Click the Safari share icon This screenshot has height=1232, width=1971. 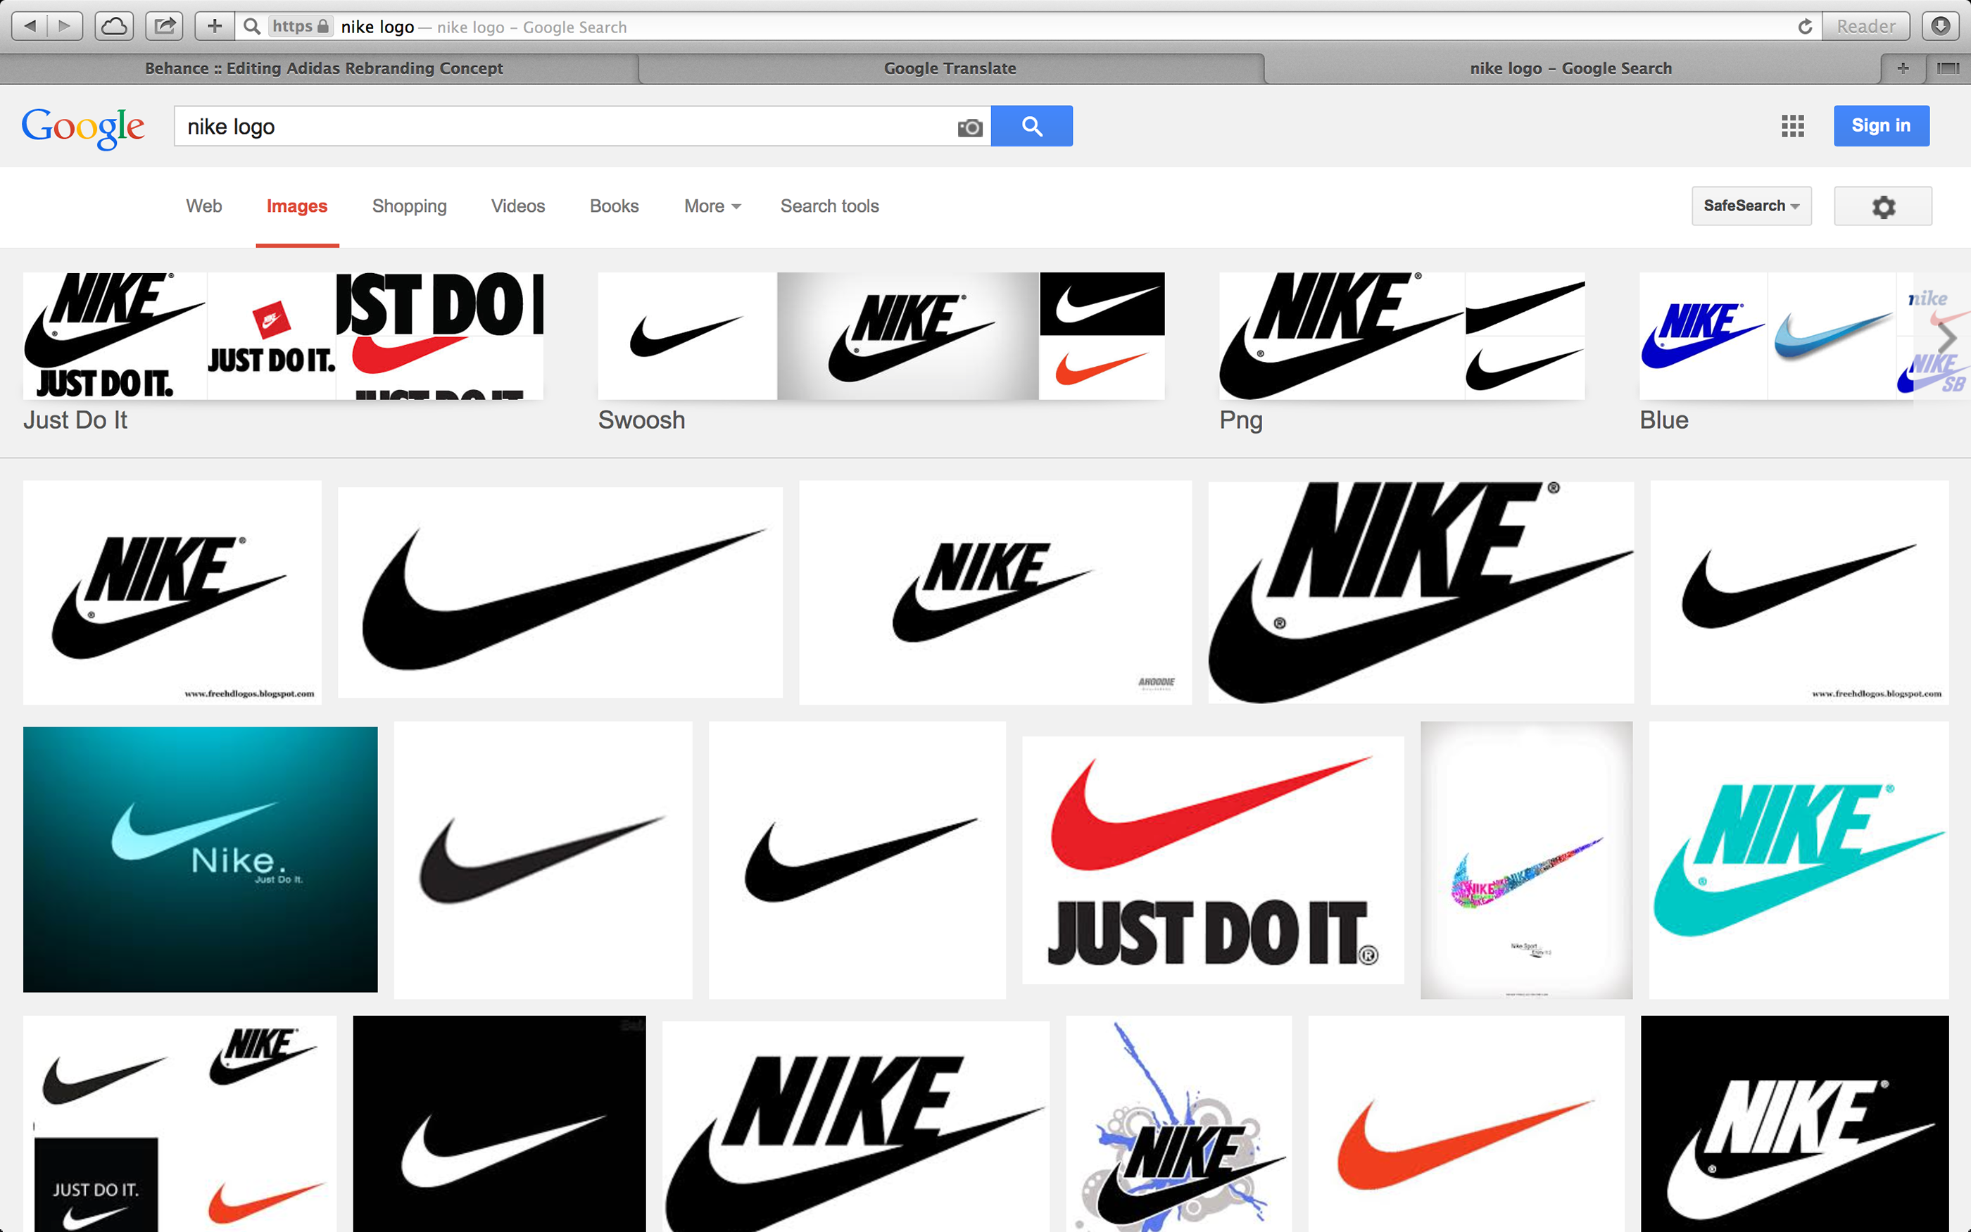click(165, 26)
